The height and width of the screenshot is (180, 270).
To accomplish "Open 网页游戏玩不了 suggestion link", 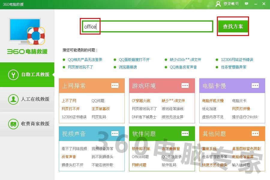I will tap(80, 67).
